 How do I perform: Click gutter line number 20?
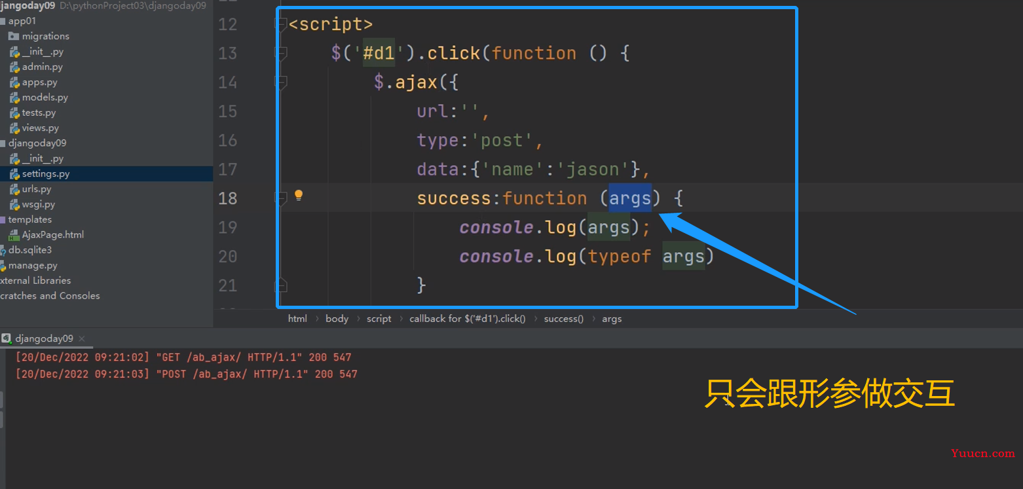pyautogui.click(x=227, y=257)
